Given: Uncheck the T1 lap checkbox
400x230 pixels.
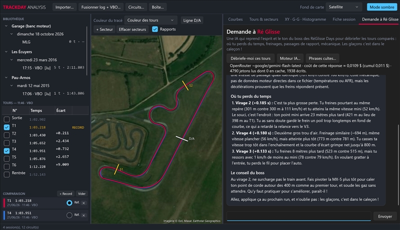Looking at the screenshot, I should click(x=6, y=127).
